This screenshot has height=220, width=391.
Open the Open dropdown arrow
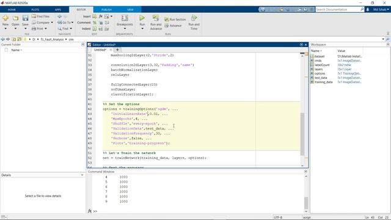(x=15, y=29)
